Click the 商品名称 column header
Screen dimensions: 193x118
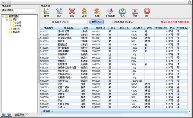pyautogui.click(x=68, y=28)
